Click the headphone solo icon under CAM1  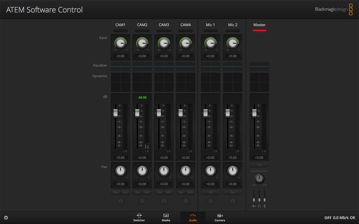click(120, 201)
